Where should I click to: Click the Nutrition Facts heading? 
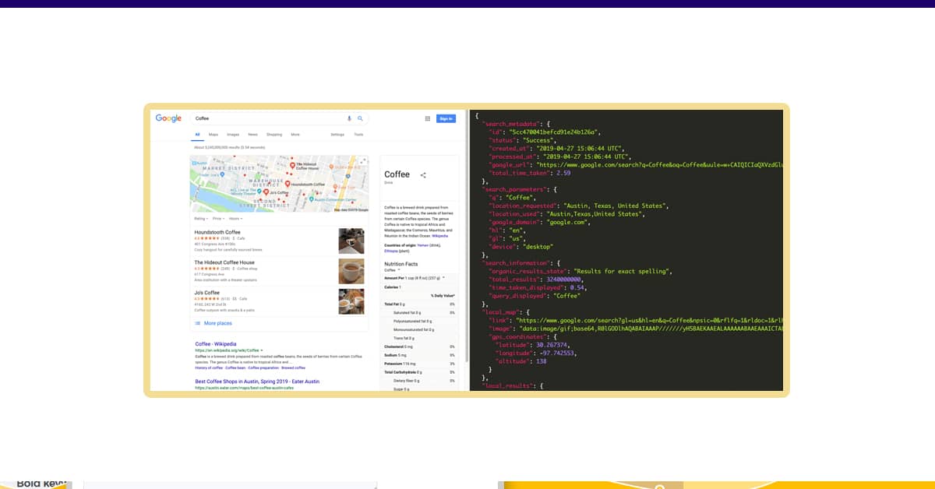(400, 264)
